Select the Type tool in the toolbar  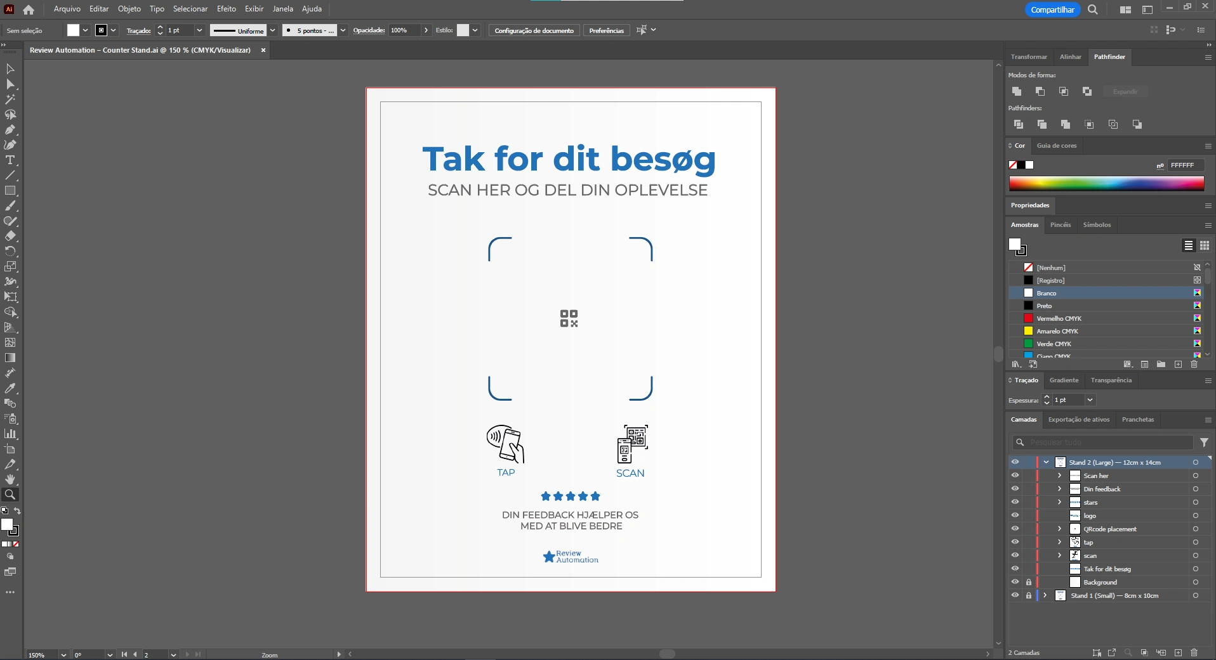10,160
